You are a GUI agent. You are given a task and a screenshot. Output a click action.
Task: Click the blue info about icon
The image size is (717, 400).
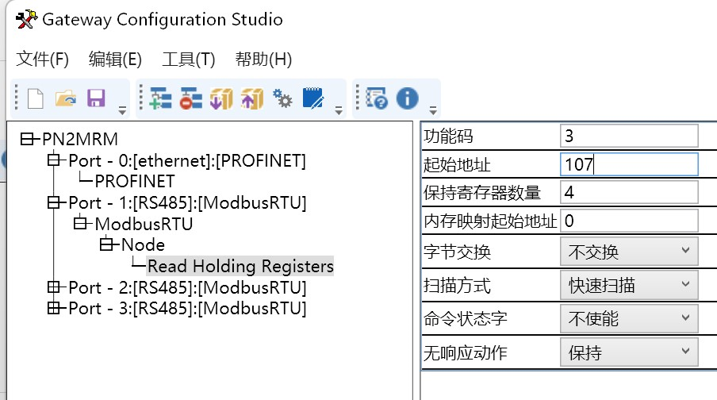tap(407, 98)
